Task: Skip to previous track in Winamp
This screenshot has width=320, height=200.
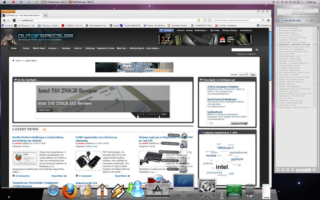Action: point(279,21)
